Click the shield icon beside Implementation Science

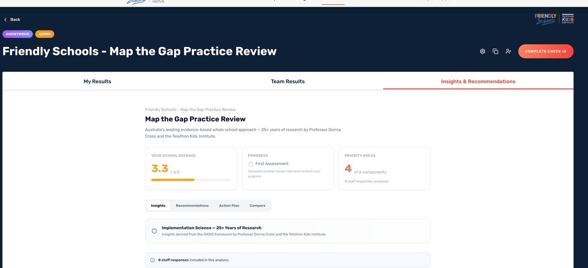click(x=154, y=231)
